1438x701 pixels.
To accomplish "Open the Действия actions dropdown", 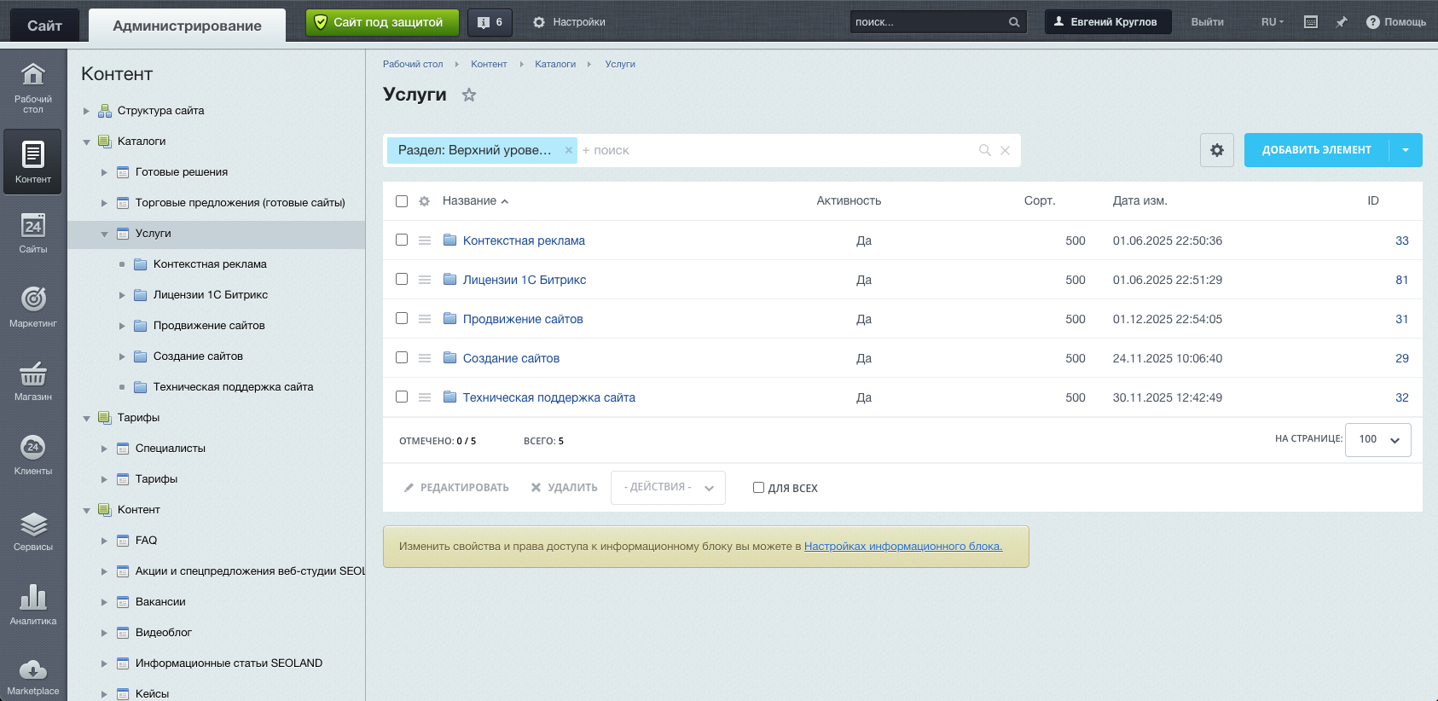I will coord(668,488).
